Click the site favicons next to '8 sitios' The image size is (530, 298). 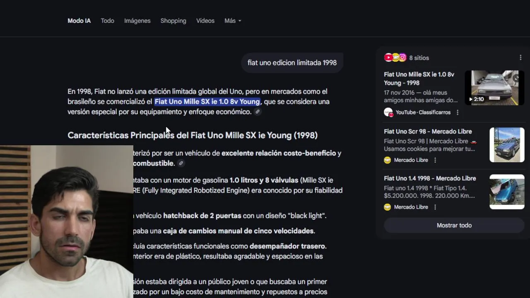pyautogui.click(x=395, y=58)
